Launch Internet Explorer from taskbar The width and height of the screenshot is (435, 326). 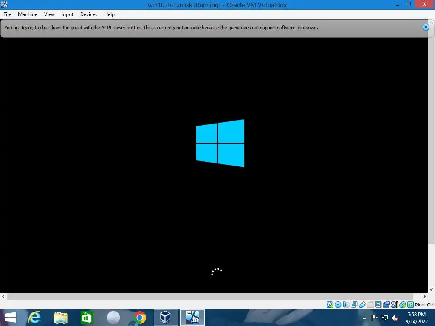(x=34, y=318)
